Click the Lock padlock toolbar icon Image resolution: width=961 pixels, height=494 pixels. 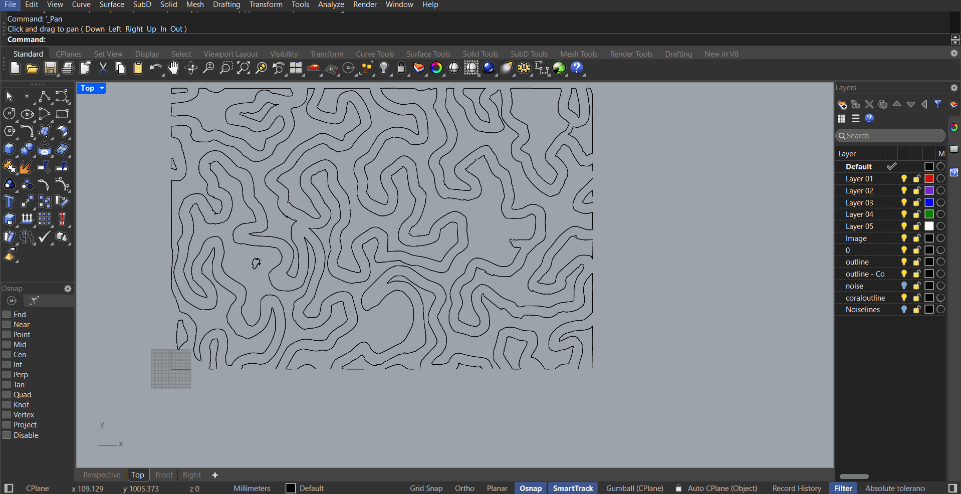401,68
